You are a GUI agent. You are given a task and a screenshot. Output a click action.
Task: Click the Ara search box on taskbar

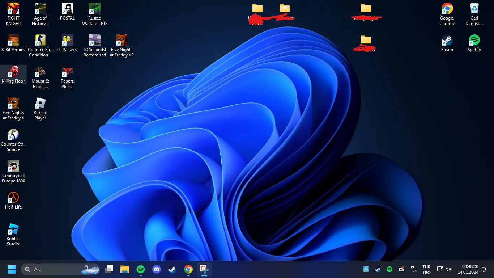click(x=60, y=269)
